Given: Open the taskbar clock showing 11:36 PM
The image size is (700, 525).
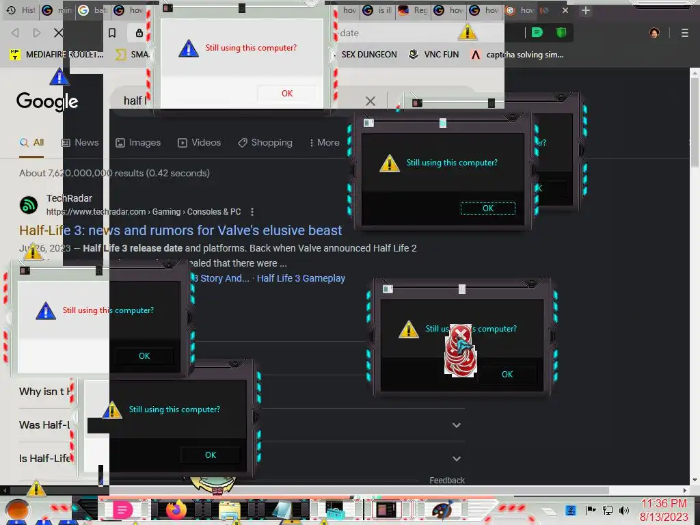Looking at the screenshot, I should (x=664, y=510).
